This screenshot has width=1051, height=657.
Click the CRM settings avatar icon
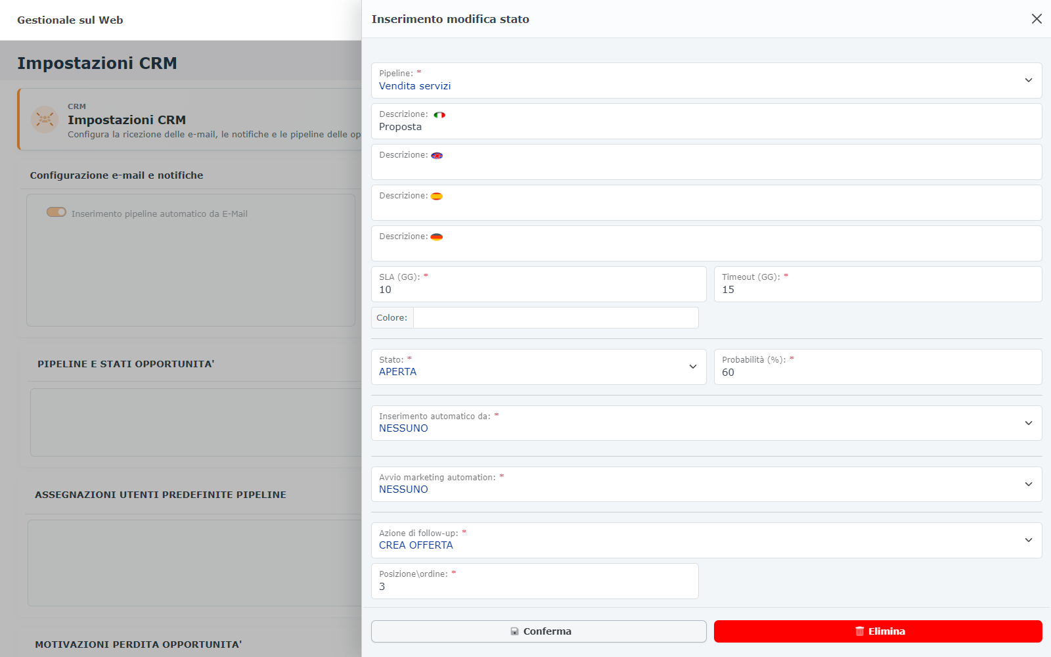45,120
